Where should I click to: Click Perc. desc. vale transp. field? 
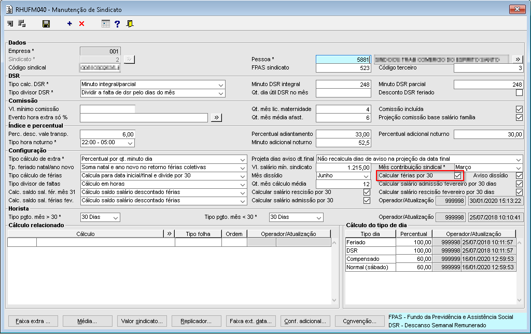[107, 134]
